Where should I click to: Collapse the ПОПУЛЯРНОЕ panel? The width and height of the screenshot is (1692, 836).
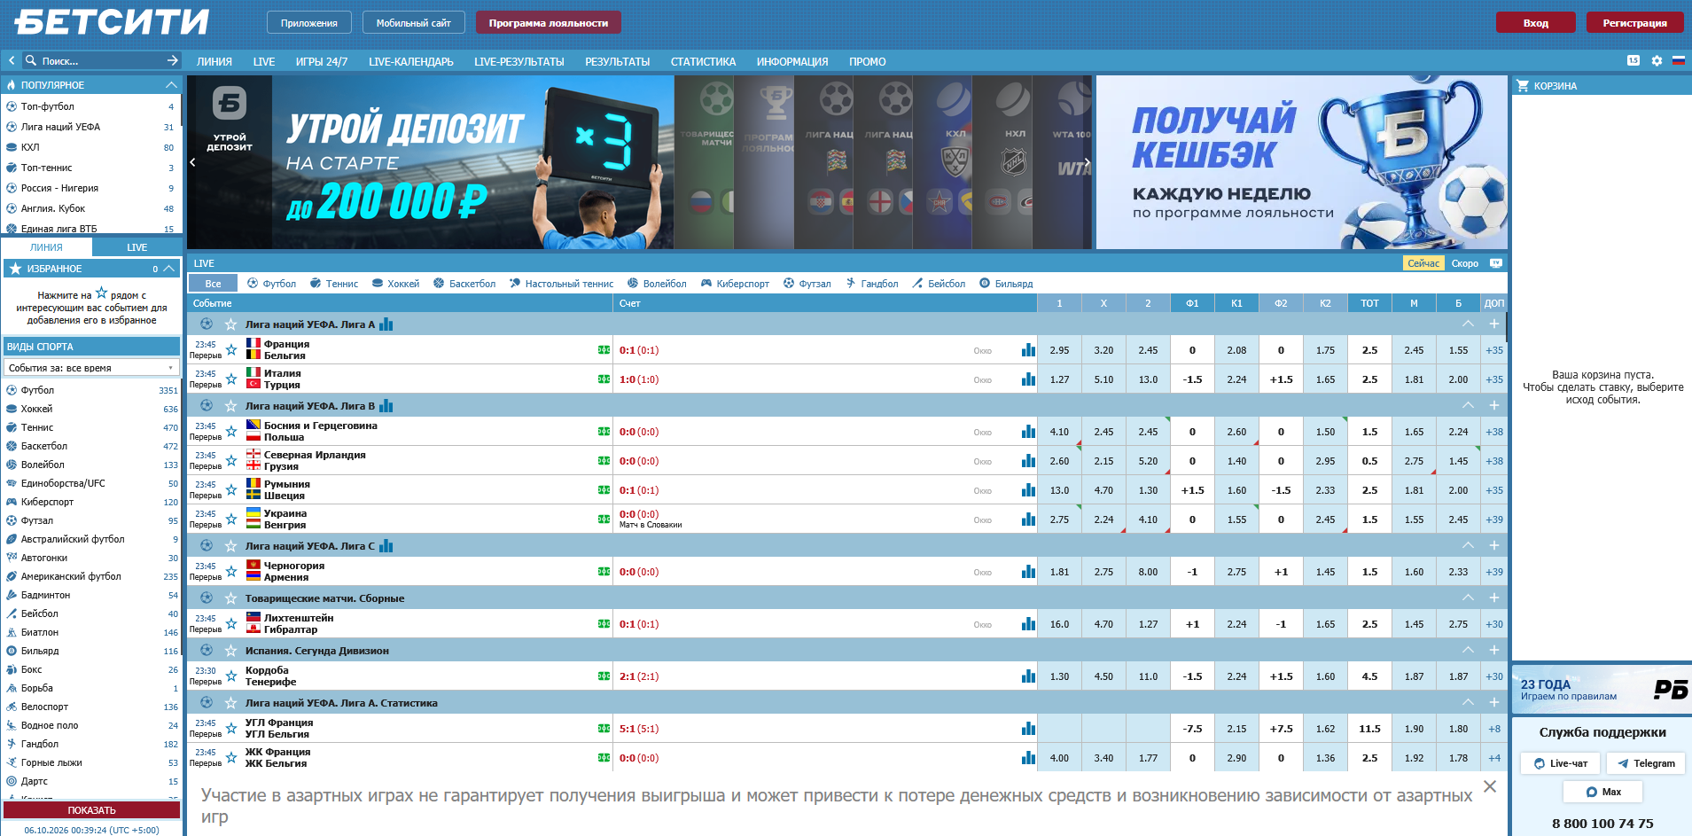point(171,85)
